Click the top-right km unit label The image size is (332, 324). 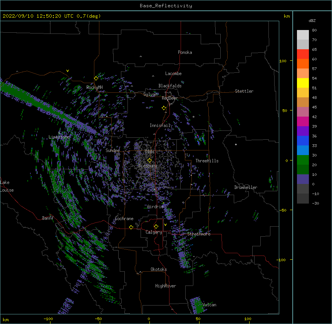287,16
